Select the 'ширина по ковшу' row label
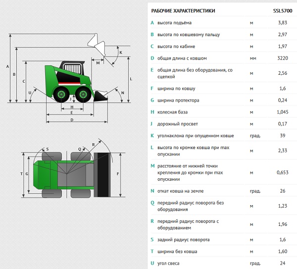This screenshot has height=269, width=297. [x=176, y=89]
